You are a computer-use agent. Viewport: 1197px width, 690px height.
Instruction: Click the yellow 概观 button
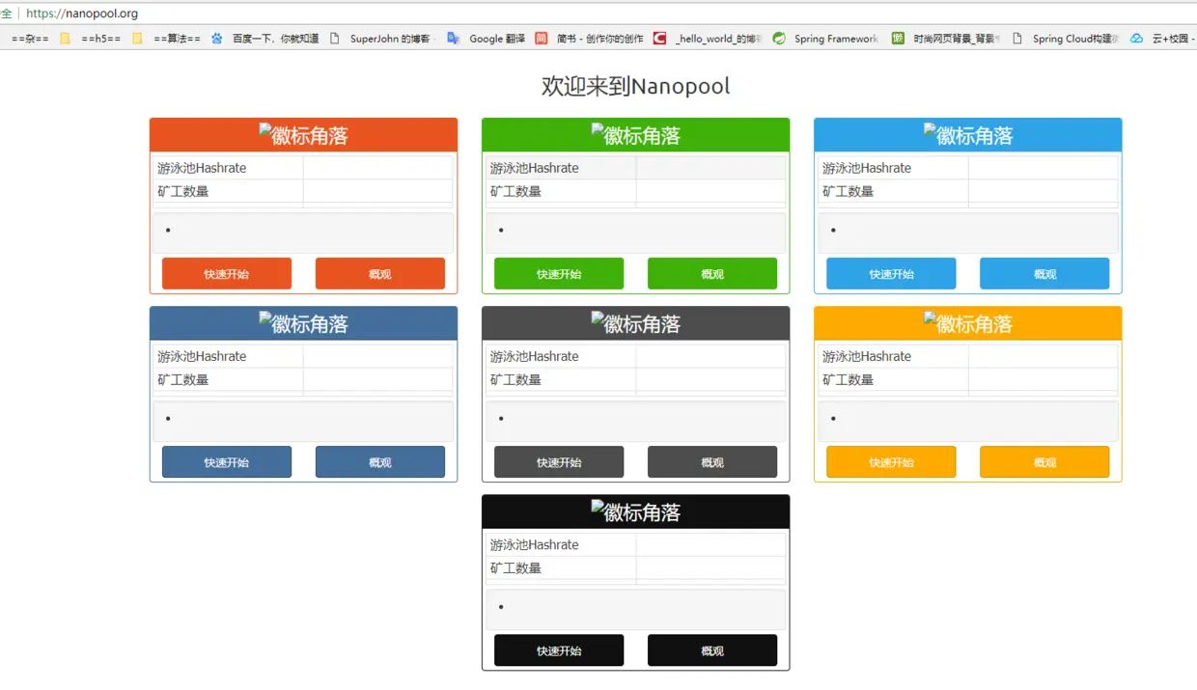(x=1044, y=462)
